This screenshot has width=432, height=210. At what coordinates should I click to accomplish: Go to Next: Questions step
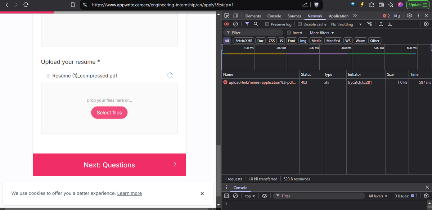pos(109,165)
